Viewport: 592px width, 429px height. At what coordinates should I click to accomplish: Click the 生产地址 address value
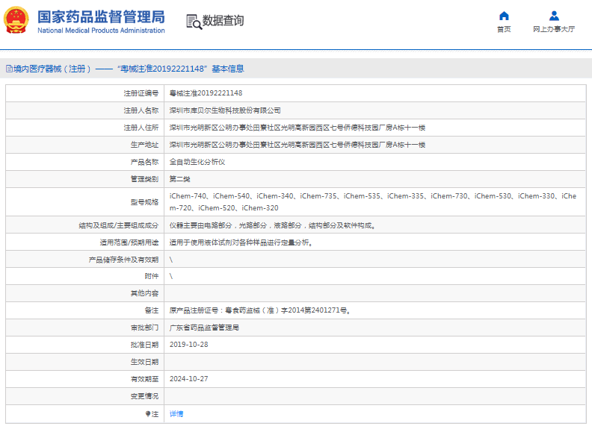[297, 145]
